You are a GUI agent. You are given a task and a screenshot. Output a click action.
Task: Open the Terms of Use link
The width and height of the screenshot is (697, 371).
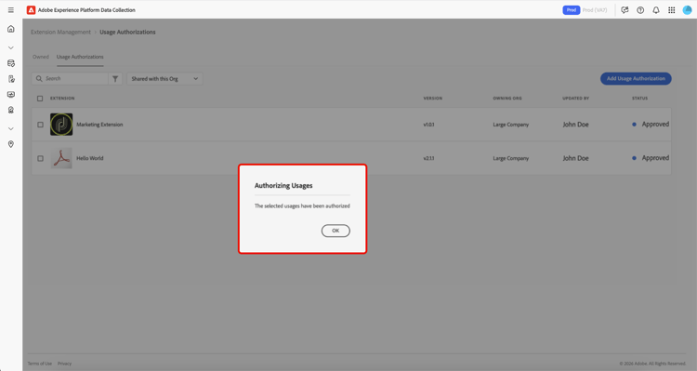(40, 364)
